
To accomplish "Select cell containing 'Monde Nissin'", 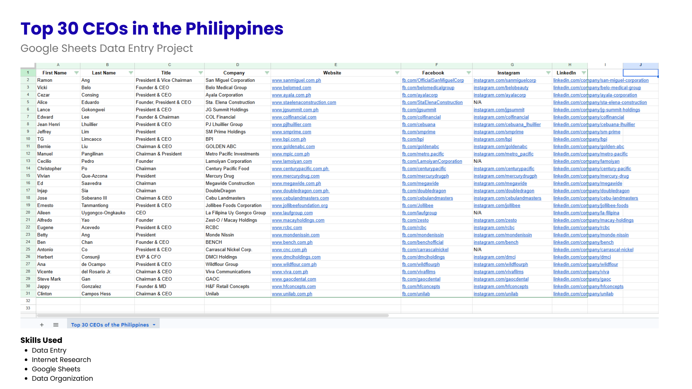I will click(x=238, y=235).
